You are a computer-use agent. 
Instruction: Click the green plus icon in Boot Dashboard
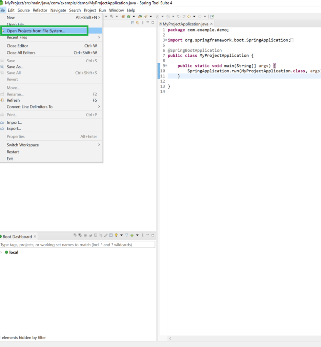[x=132, y=235]
